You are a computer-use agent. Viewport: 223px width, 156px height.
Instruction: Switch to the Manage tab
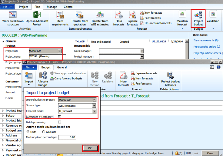[52, 7]
